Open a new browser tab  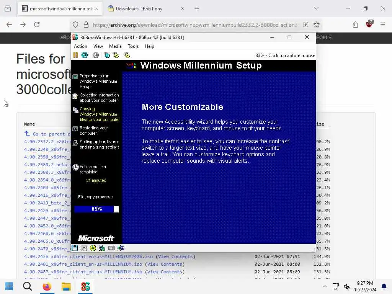pos(197,9)
